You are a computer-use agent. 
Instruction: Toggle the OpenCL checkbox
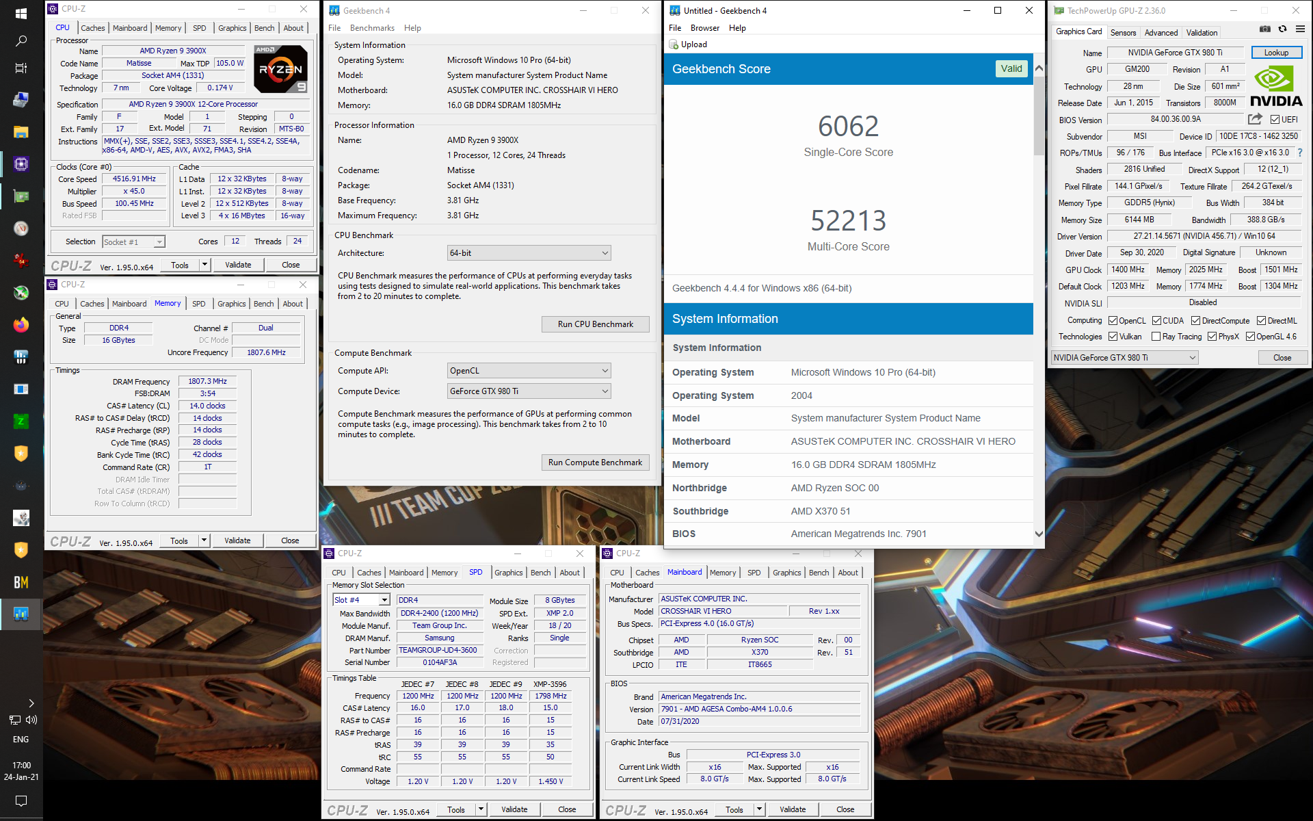1113,321
